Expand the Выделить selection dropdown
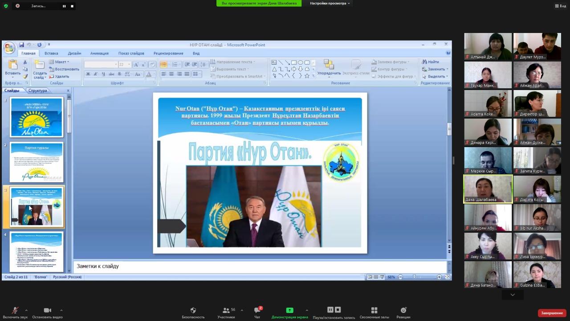This screenshot has width=570, height=321. click(x=436, y=76)
